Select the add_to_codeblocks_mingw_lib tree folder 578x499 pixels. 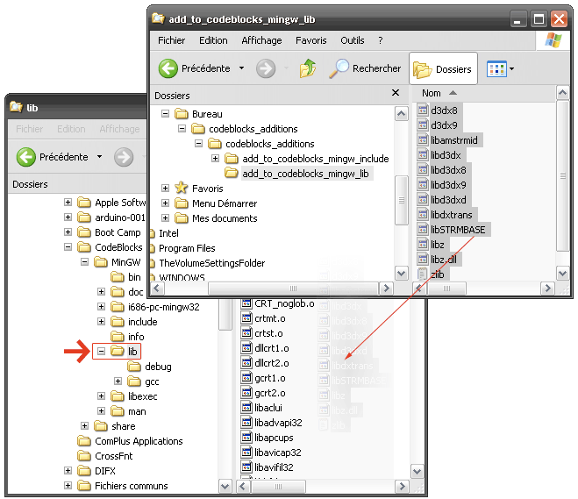(x=306, y=174)
